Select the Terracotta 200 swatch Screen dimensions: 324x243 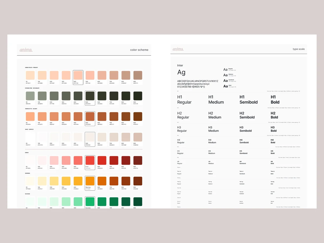click(54, 116)
